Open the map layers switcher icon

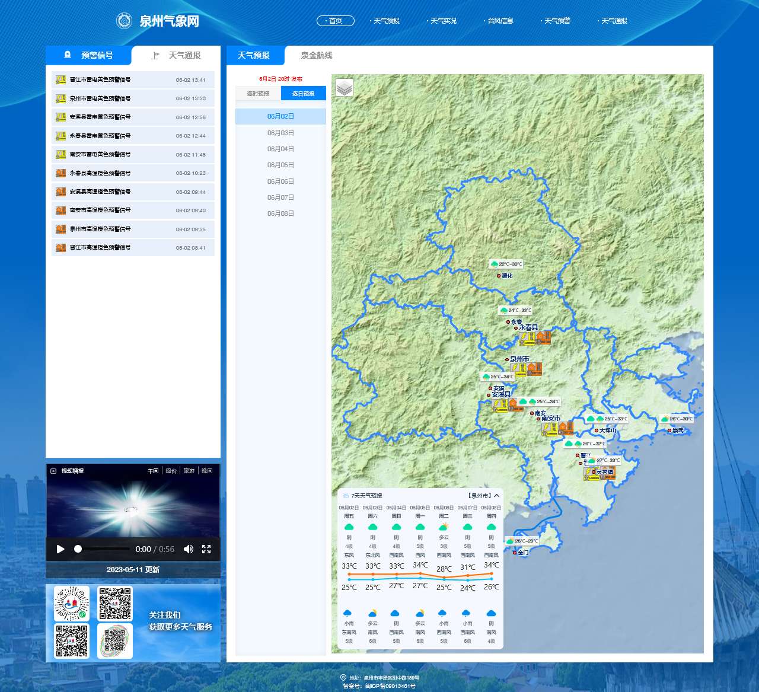pyautogui.click(x=345, y=88)
